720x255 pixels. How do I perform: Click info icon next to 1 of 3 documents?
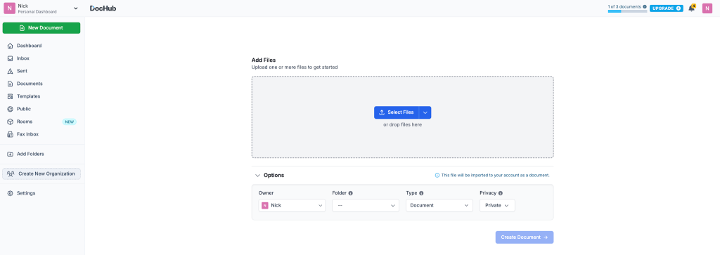click(645, 7)
